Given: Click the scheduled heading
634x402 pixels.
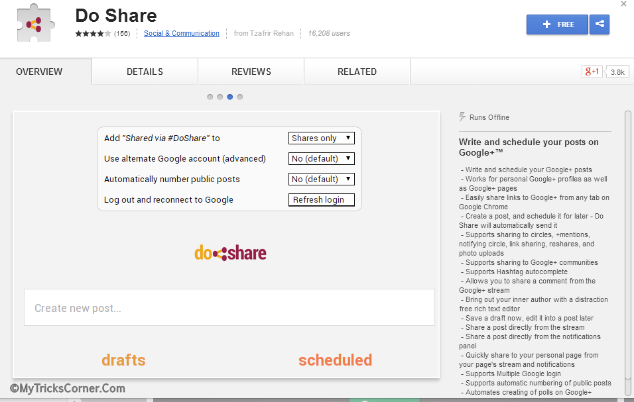Looking at the screenshot, I should pos(335,360).
